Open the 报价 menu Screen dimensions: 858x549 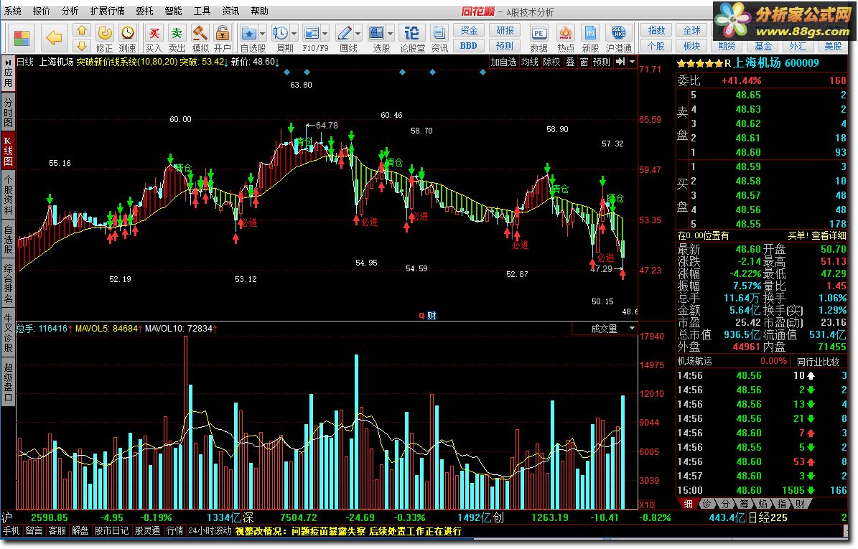(41, 11)
